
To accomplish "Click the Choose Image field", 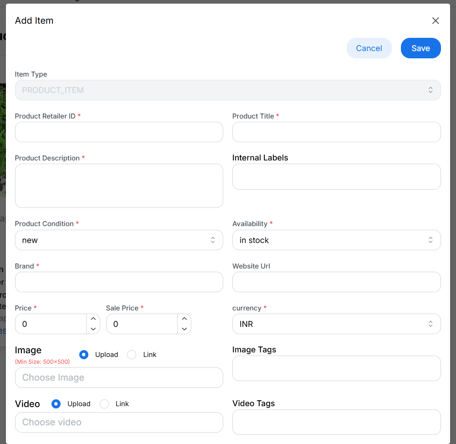I will pos(118,377).
